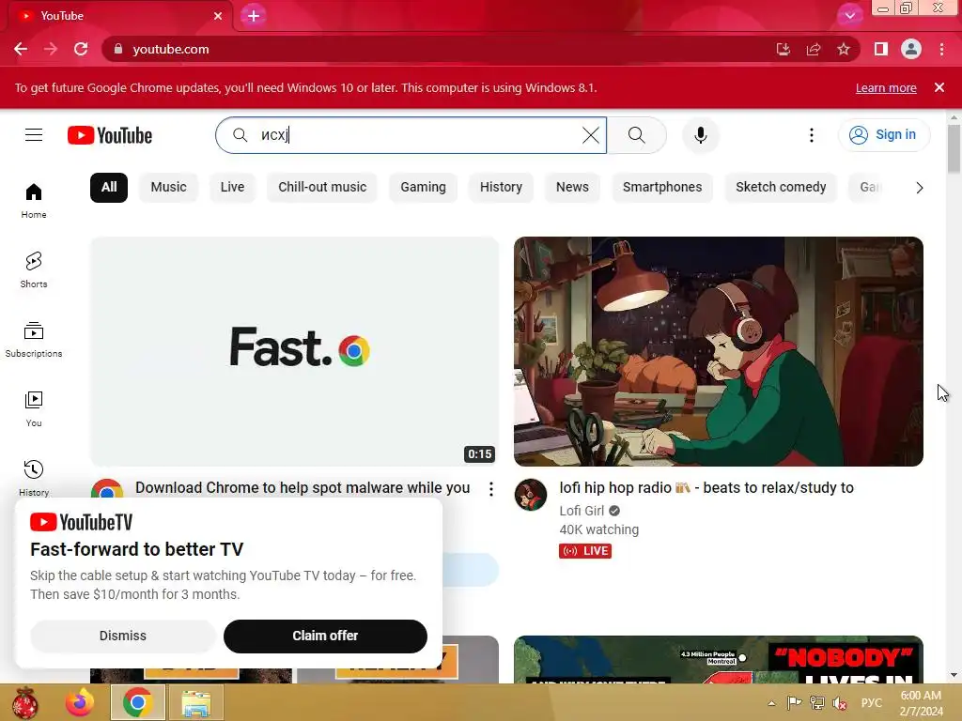Click the clock showing 6:00 AM
962x721 pixels.
[x=921, y=696]
